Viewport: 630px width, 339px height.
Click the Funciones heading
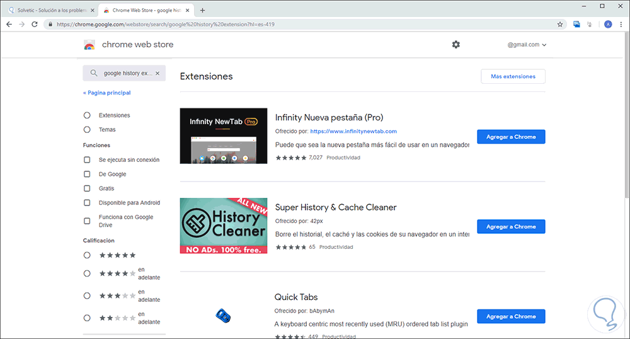coord(96,145)
